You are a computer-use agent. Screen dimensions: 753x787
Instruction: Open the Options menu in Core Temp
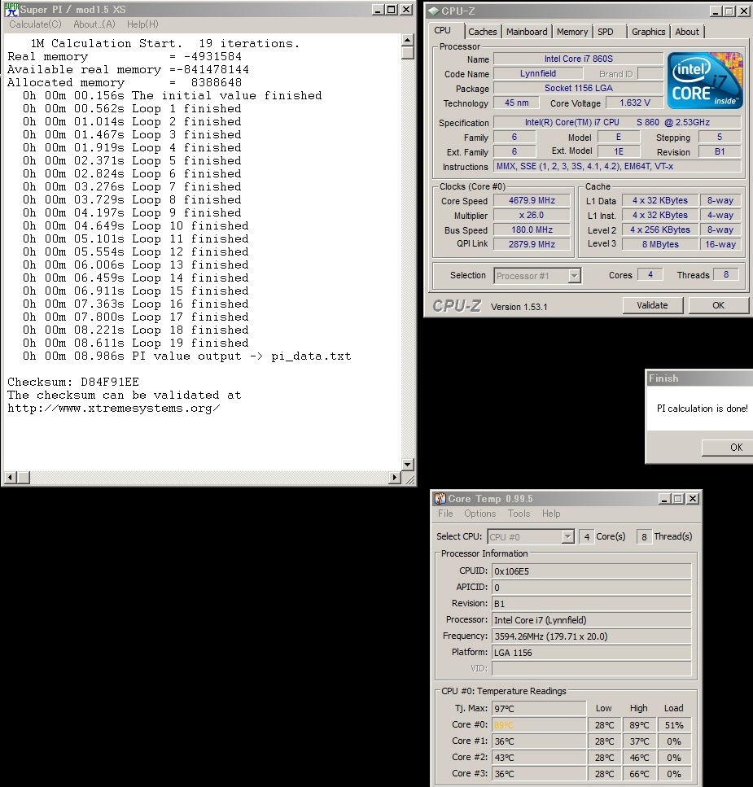479,514
